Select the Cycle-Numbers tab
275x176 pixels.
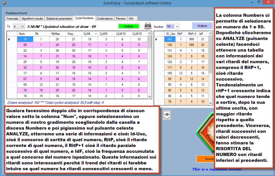point(84,18)
